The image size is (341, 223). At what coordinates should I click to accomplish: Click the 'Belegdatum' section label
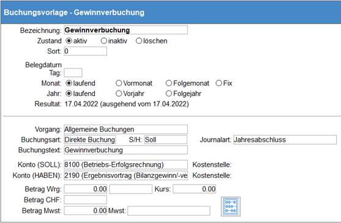point(43,65)
